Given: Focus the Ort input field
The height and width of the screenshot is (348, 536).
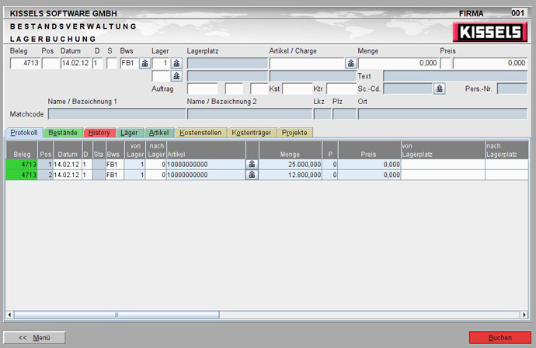Looking at the screenshot, I should pos(442,114).
